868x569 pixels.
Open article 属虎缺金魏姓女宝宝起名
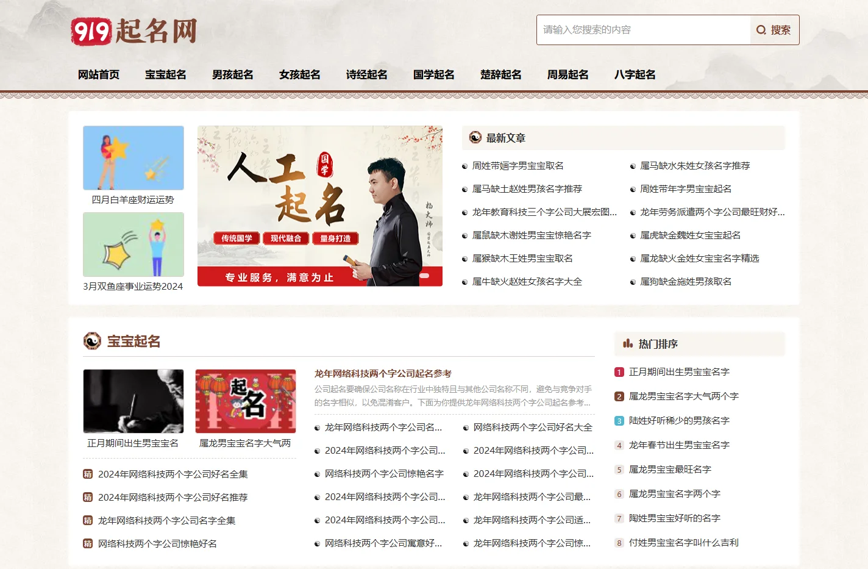690,235
